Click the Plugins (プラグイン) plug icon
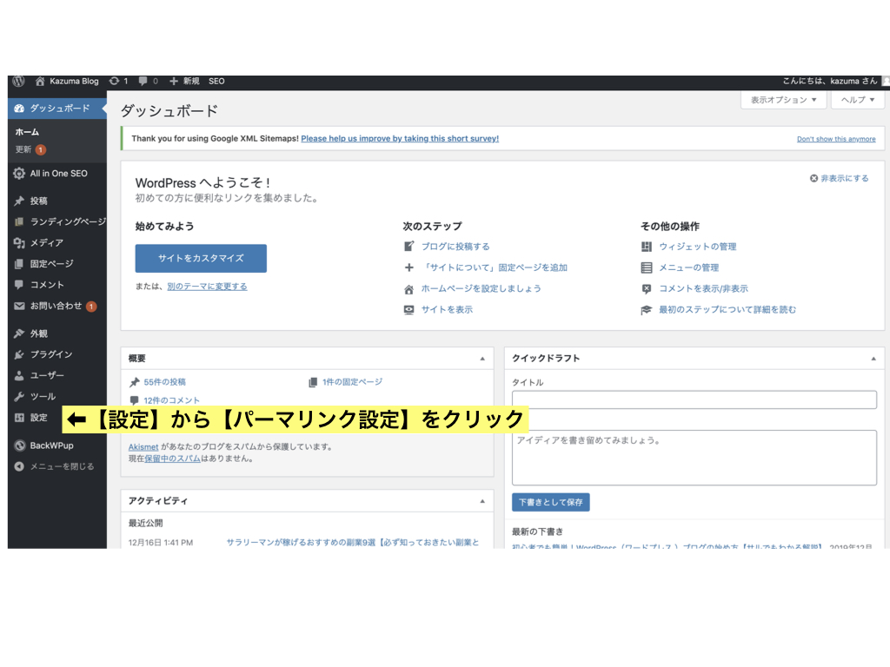 click(19, 354)
